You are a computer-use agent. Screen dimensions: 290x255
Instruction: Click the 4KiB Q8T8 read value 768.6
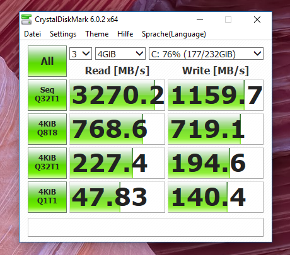[117, 129]
